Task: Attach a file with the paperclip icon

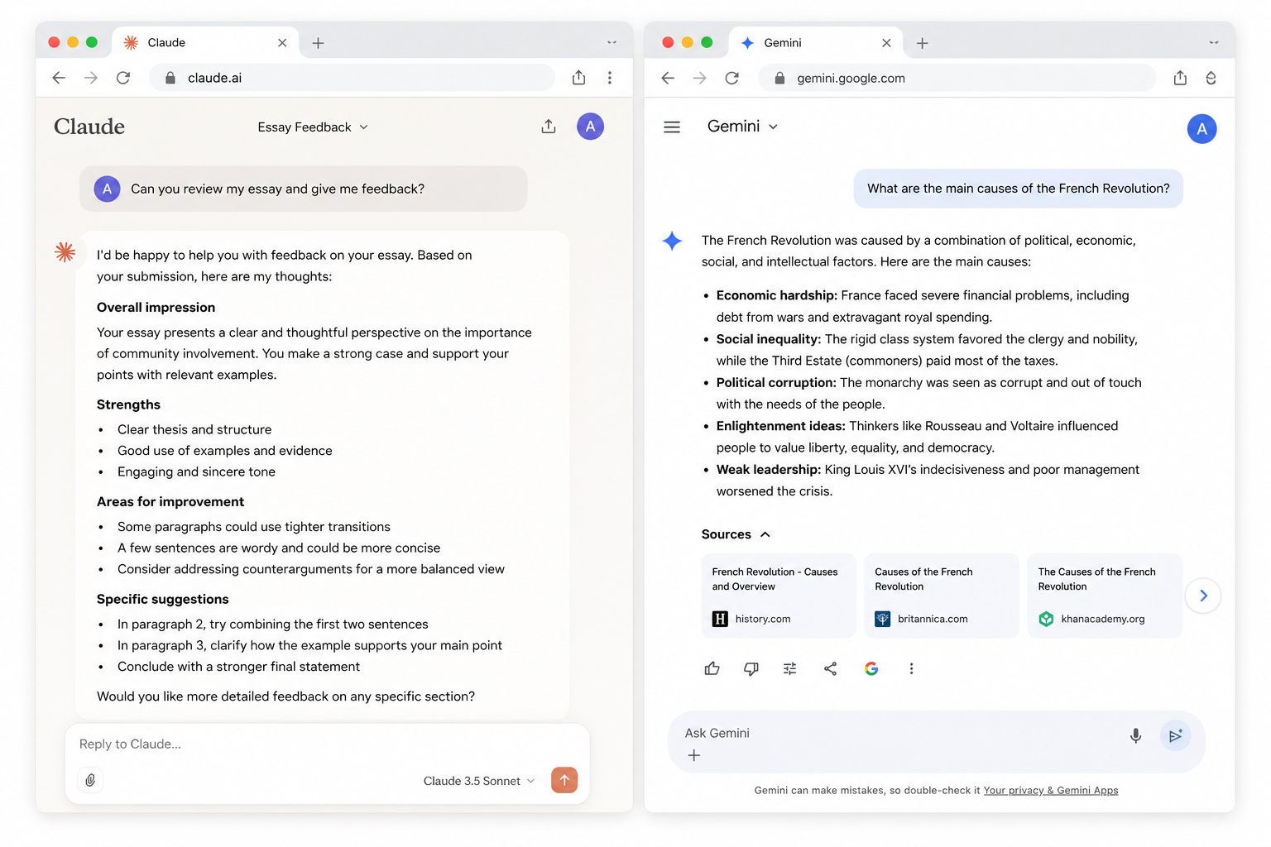Action: tap(90, 780)
